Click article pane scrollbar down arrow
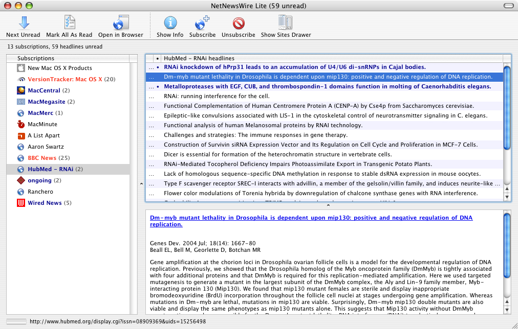Screen dimensions: 518x329 point(507,310)
